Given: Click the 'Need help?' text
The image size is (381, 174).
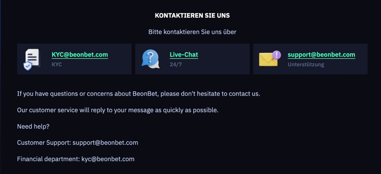Looking at the screenshot, I should 33,126.
